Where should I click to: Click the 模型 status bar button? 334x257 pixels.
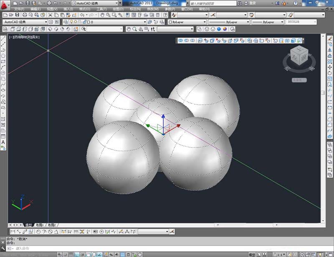[x=252, y=254]
